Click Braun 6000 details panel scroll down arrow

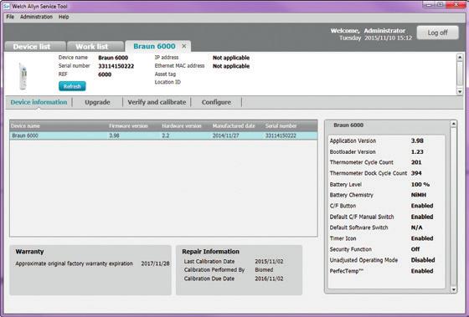pos(453,289)
